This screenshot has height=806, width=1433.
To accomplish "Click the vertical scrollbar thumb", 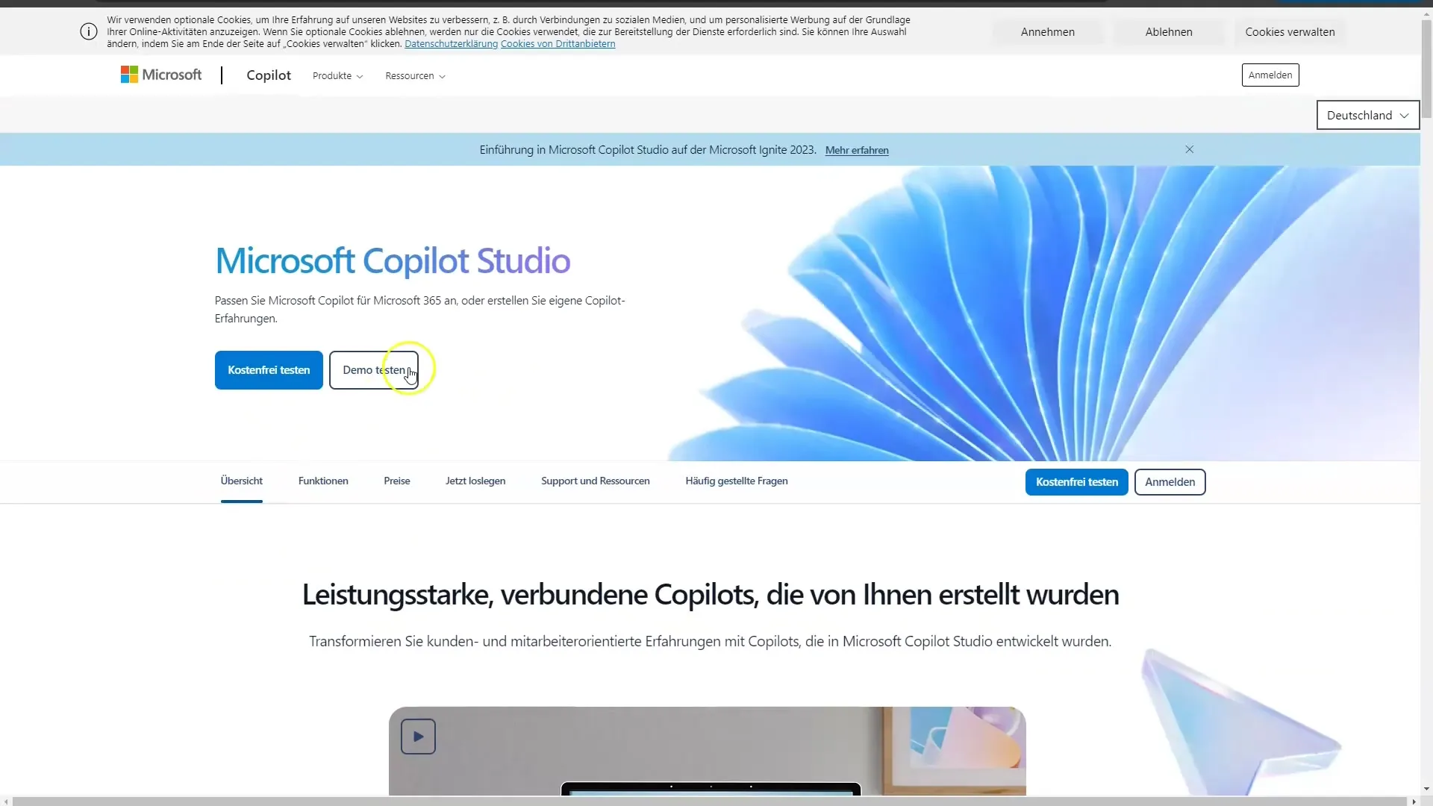I will point(1426,67).
